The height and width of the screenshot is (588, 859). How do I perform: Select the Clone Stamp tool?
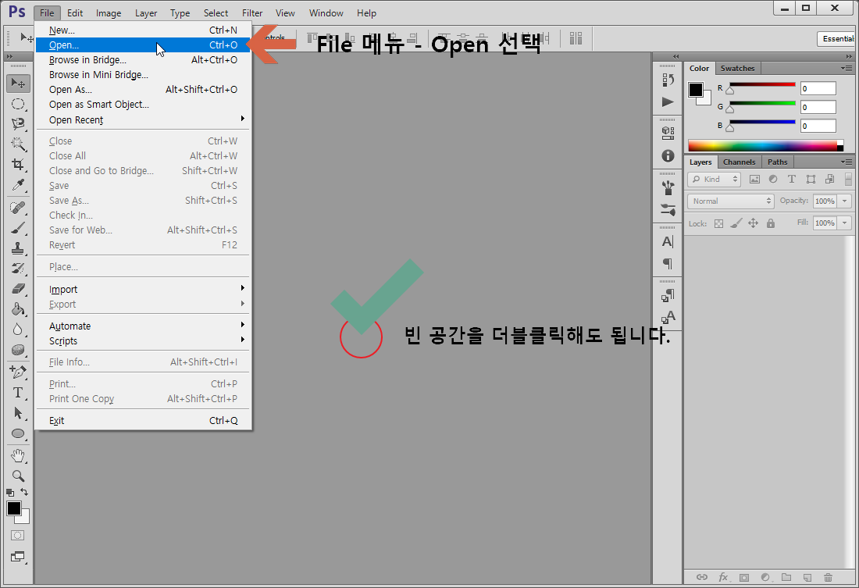(x=18, y=248)
